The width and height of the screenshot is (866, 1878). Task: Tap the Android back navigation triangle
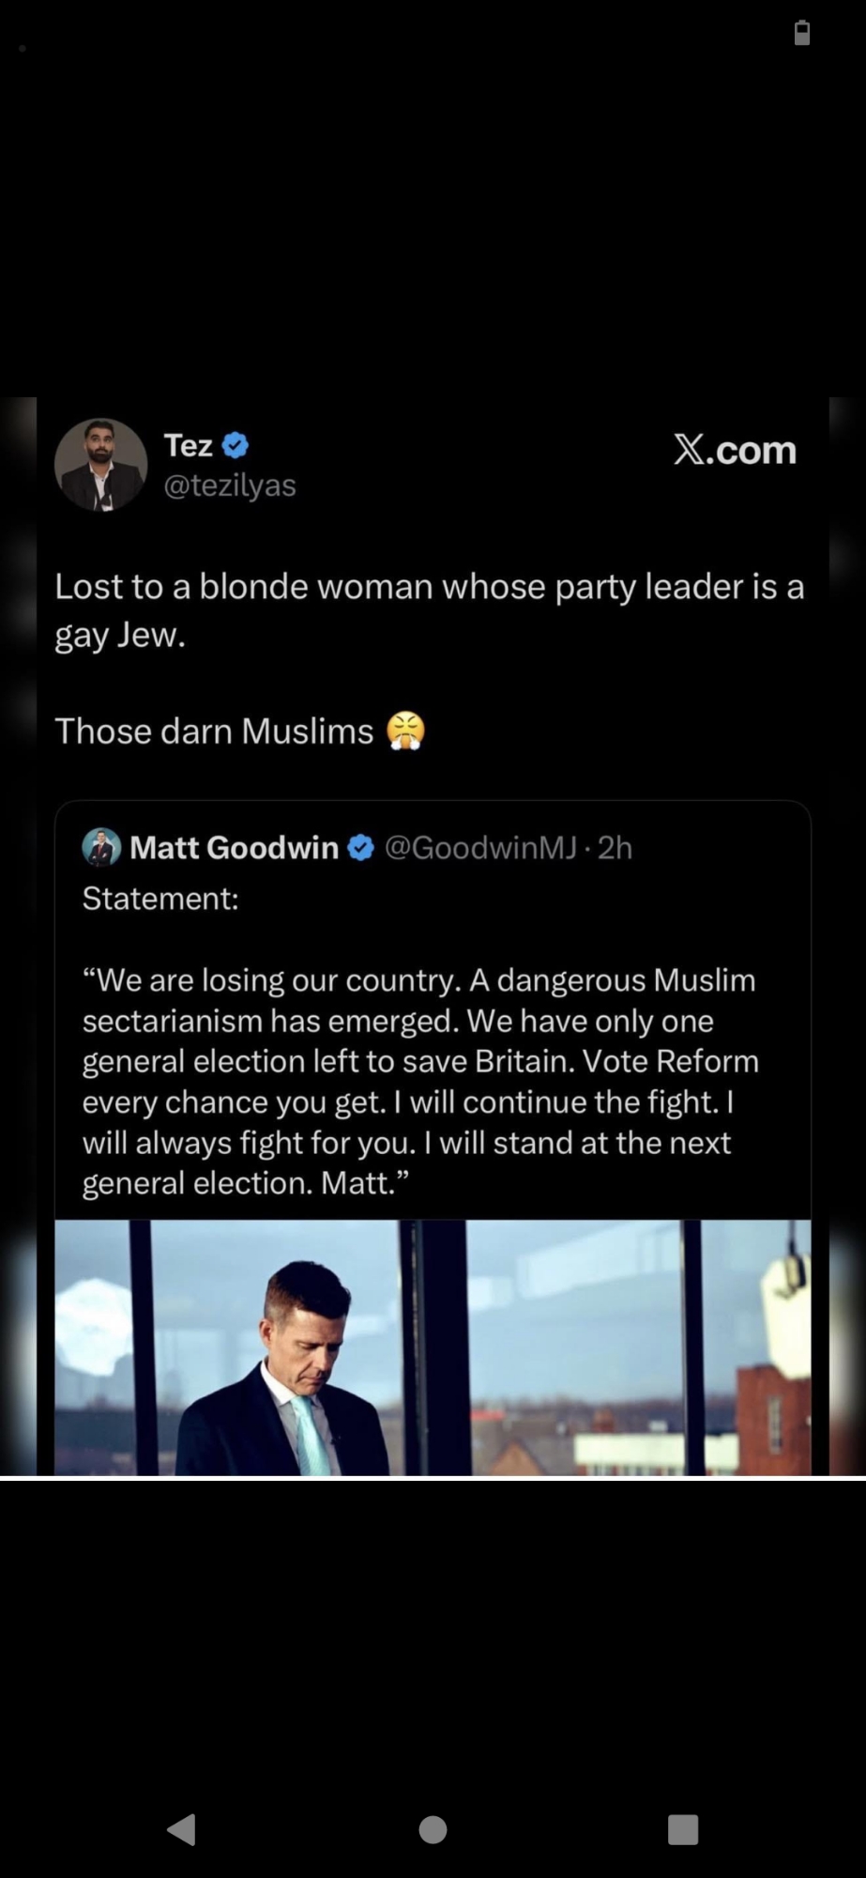182,1829
